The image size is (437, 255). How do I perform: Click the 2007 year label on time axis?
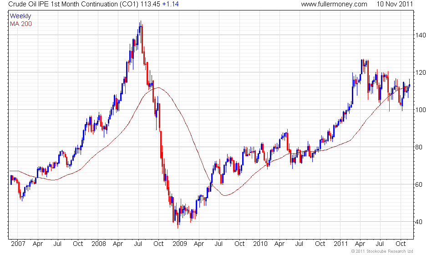point(18,244)
